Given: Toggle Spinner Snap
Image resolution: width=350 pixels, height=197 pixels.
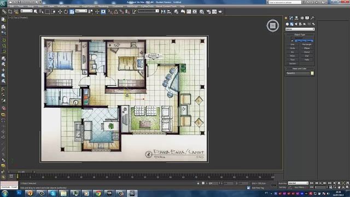Looking at the screenshot, I should tap(127, 11).
